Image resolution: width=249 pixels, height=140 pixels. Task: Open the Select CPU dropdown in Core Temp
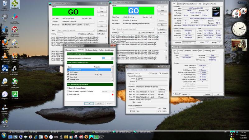142,73
